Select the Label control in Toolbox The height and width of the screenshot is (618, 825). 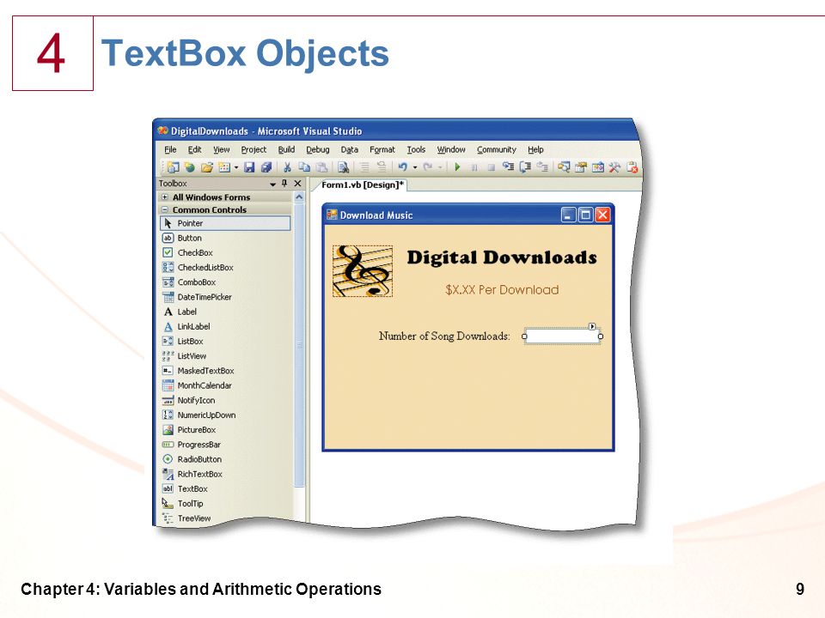pos(225,312)
